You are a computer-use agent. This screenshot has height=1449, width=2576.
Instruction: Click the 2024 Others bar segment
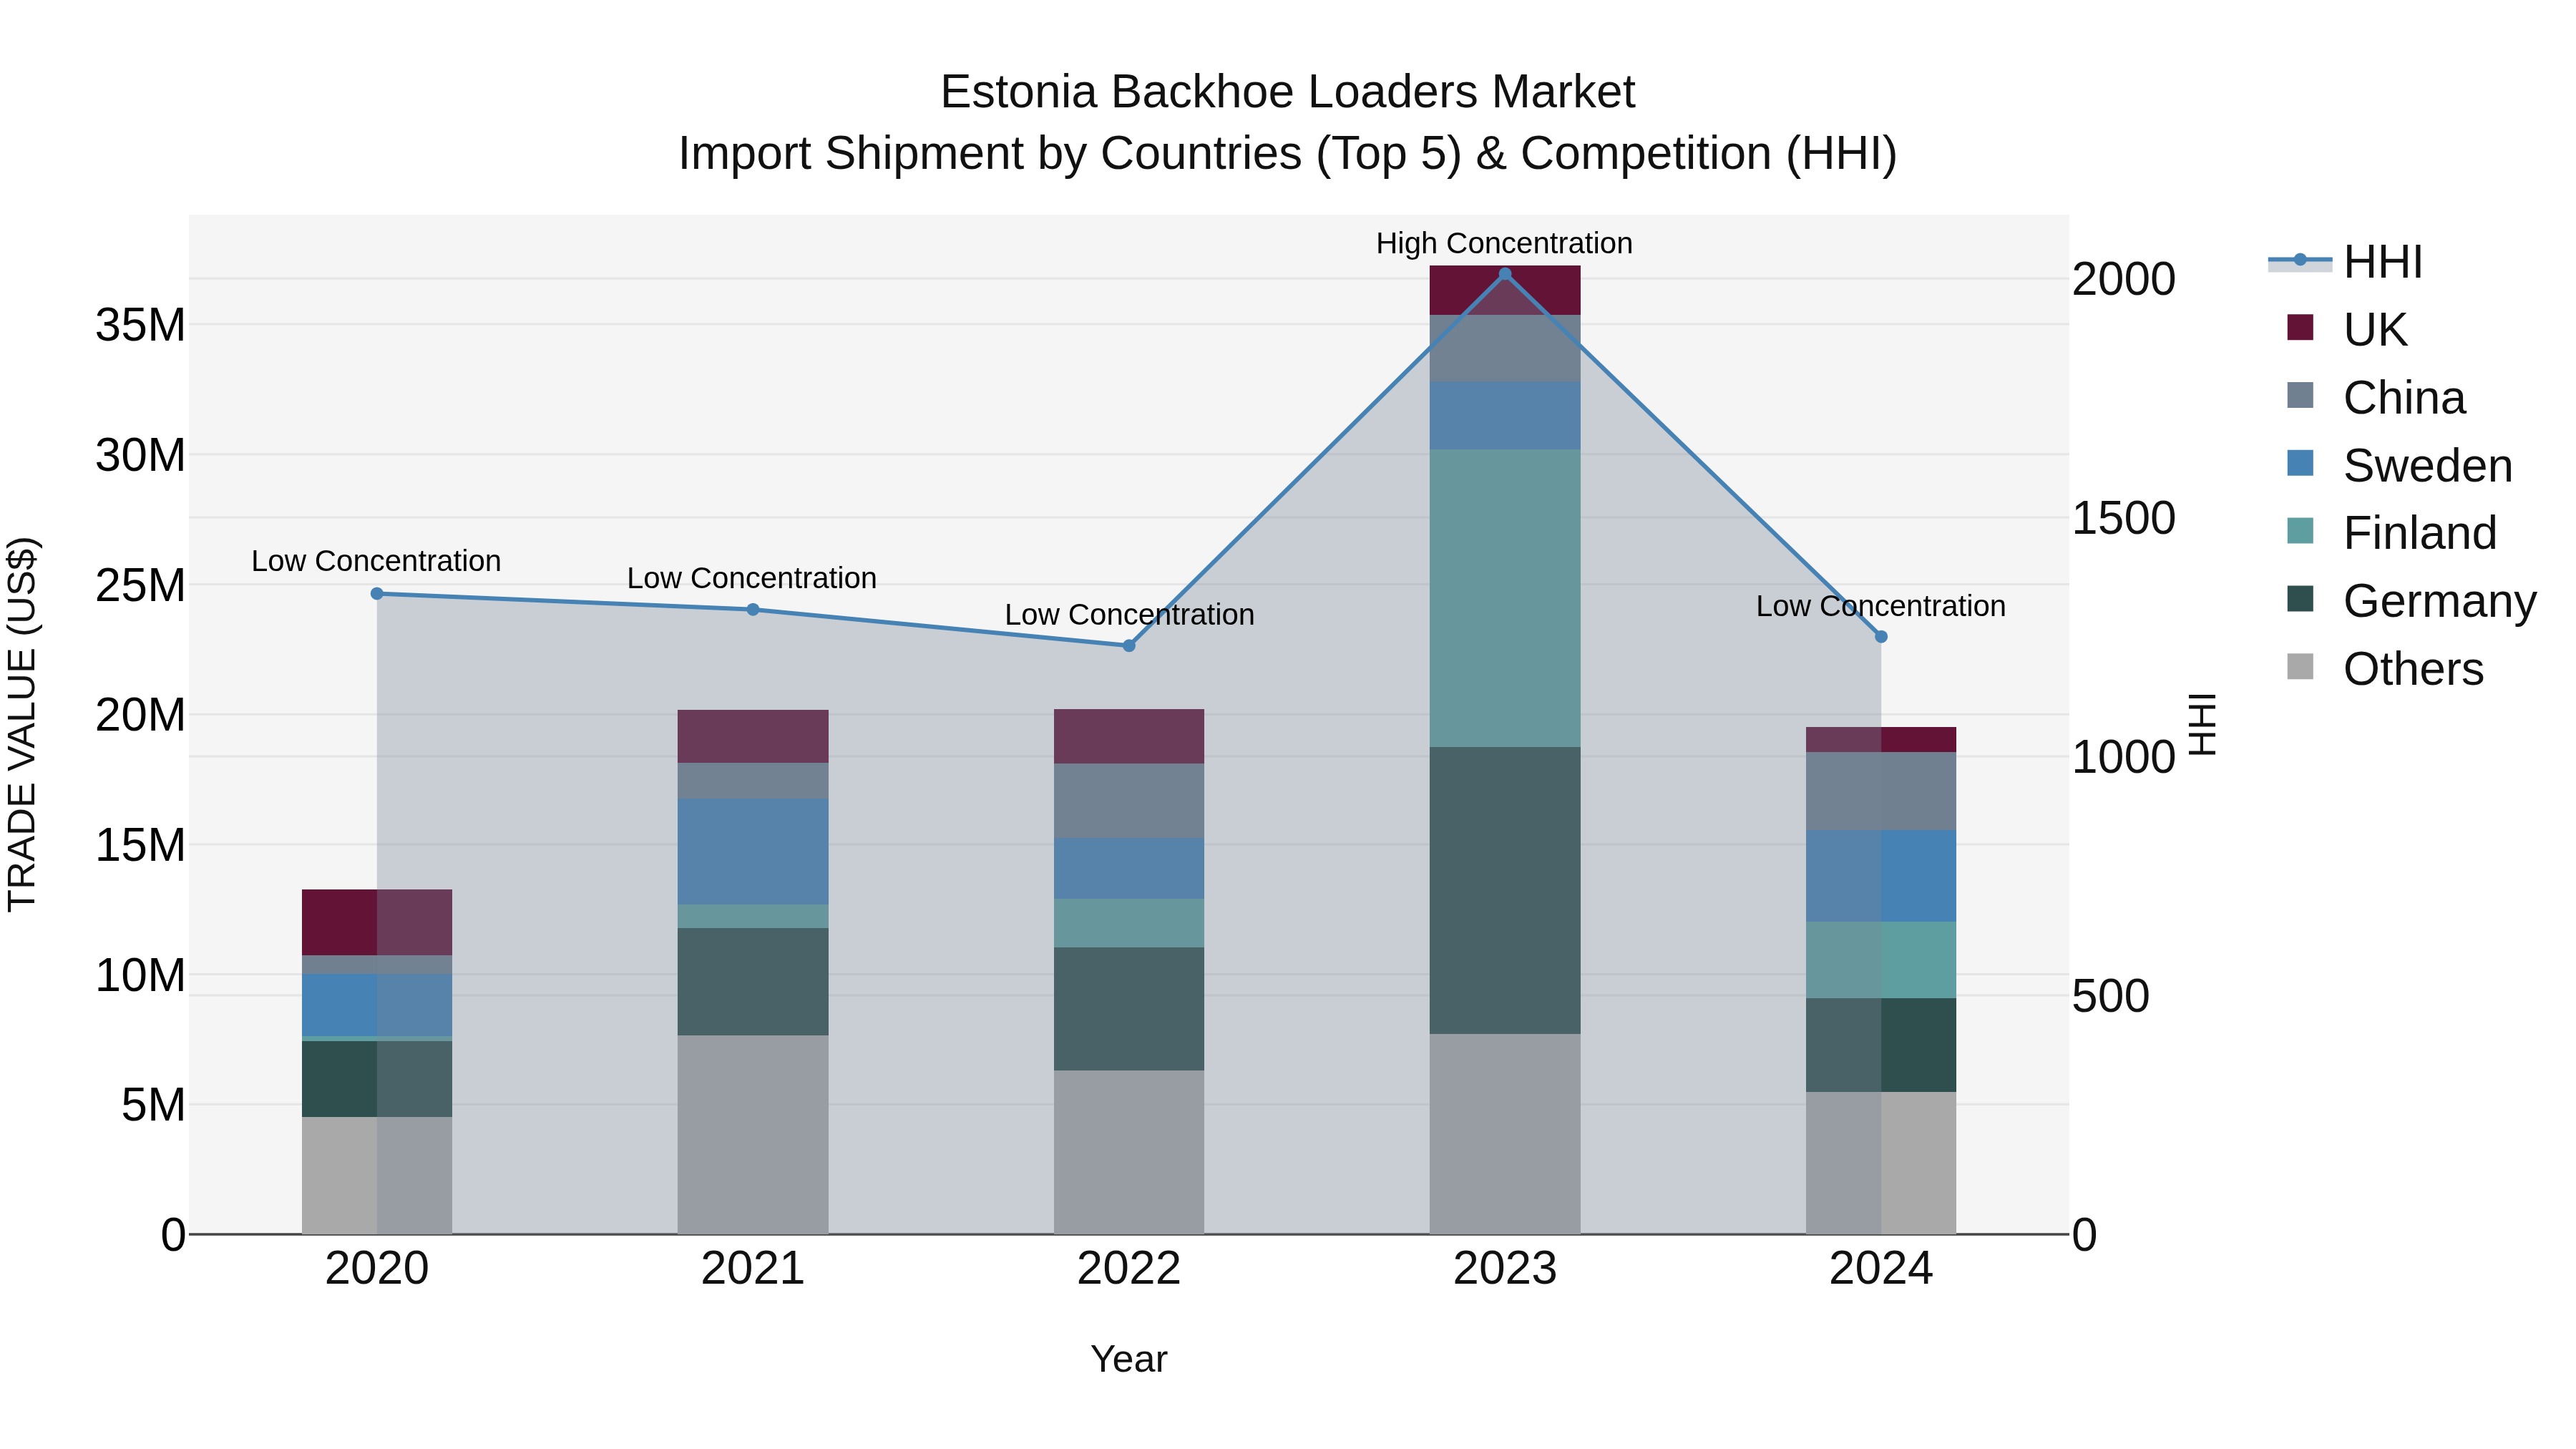tap(1881, 1163)
